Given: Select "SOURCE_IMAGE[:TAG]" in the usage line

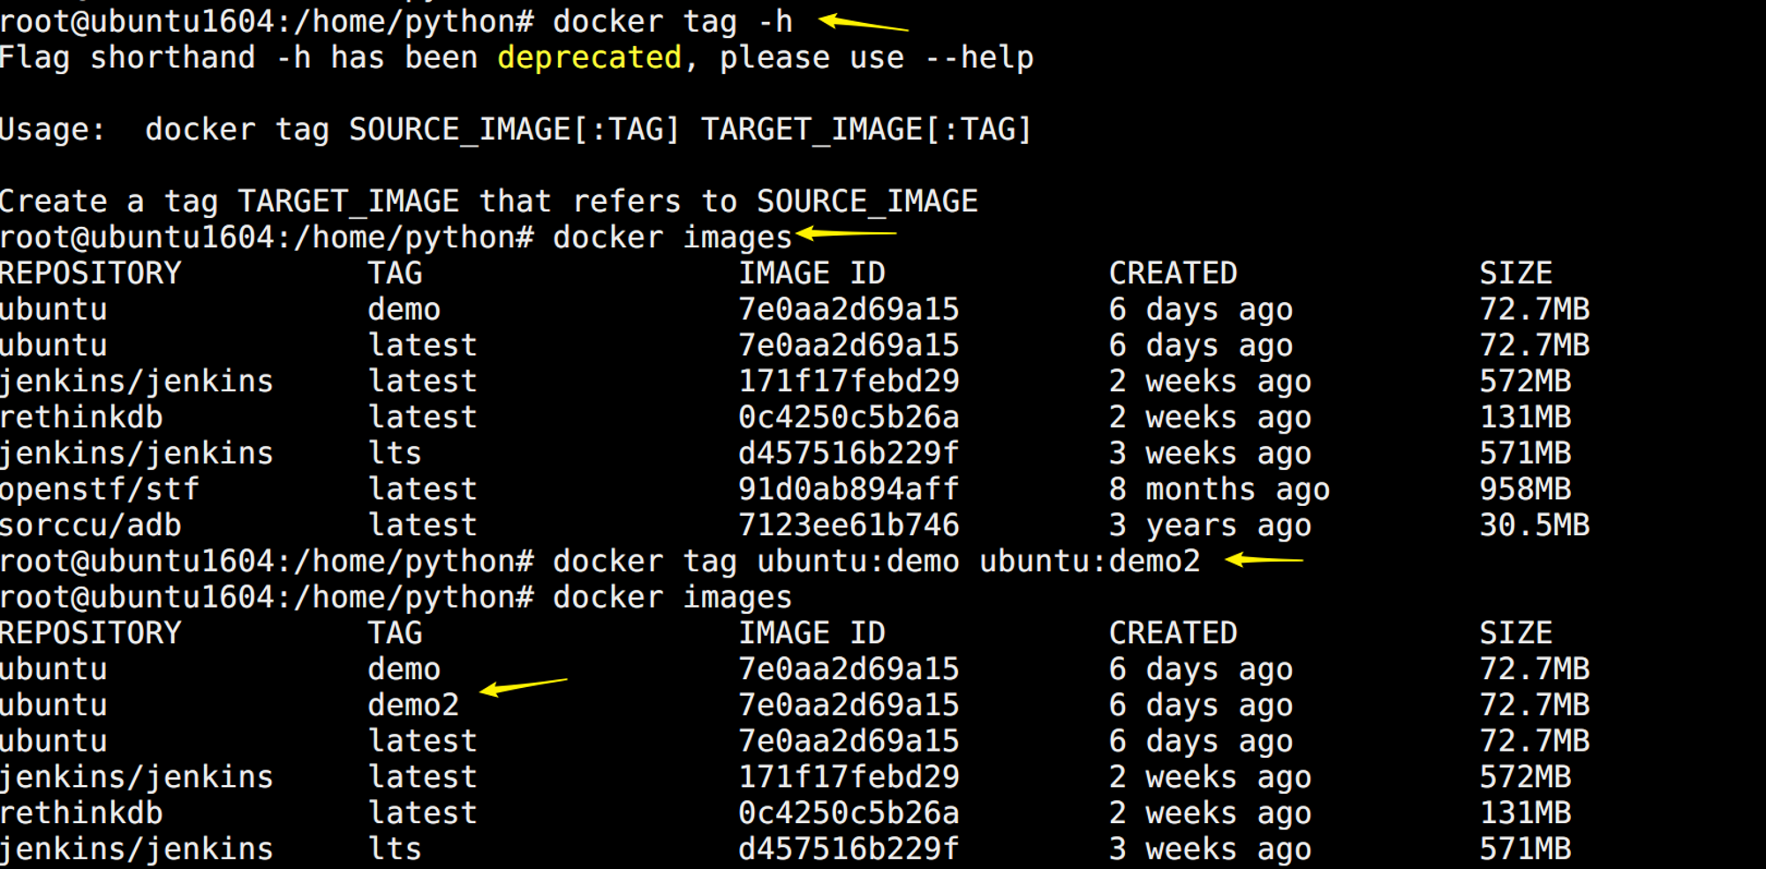Looking at the screenshot, I should (x=514, y=130).
